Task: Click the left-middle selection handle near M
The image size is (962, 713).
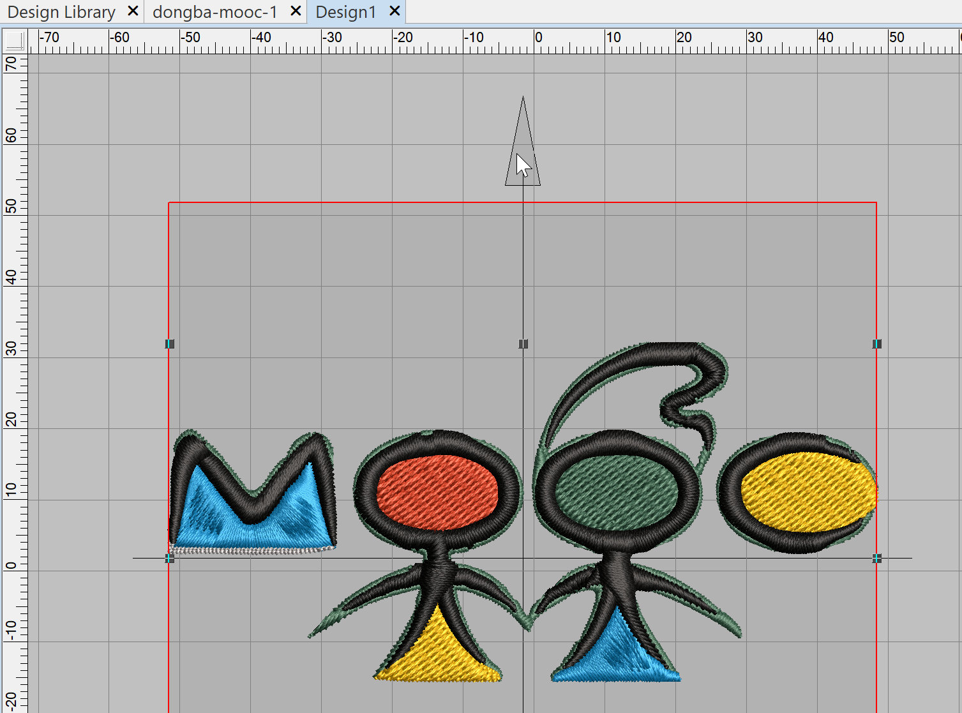Action: (x=169, y=559)
